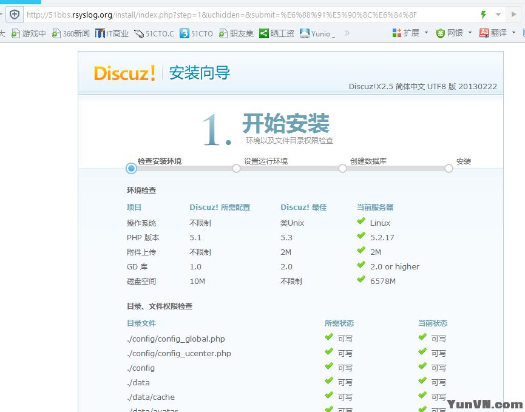
Task: Click the shield security icon beside the address bar
Action: click(x=15, y=15)
